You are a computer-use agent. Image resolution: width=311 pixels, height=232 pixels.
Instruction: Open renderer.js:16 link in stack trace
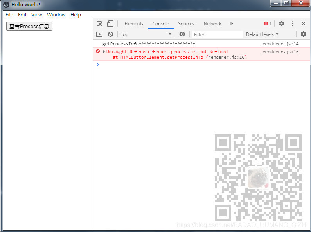(x=227, y=57)
